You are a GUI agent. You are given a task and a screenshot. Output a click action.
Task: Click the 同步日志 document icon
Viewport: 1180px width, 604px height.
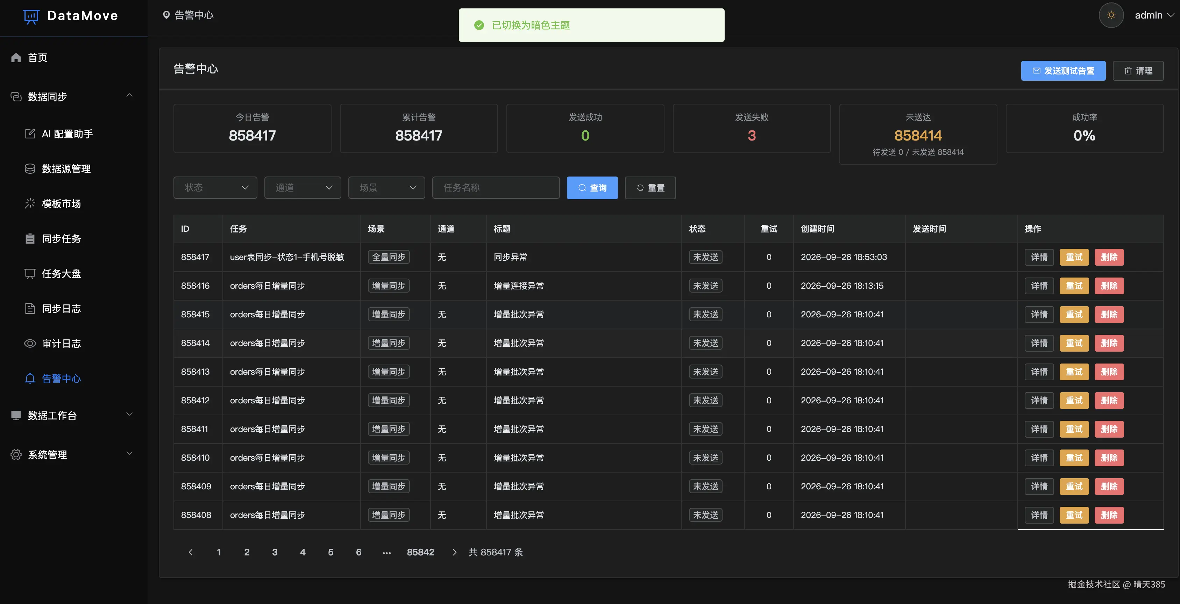[x=30, y=308]
